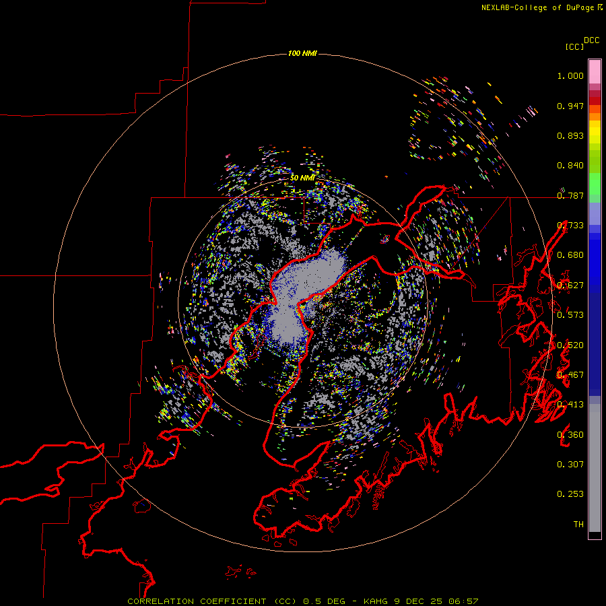Click the 1.000 value on the color scale

(x=570, y=75)
